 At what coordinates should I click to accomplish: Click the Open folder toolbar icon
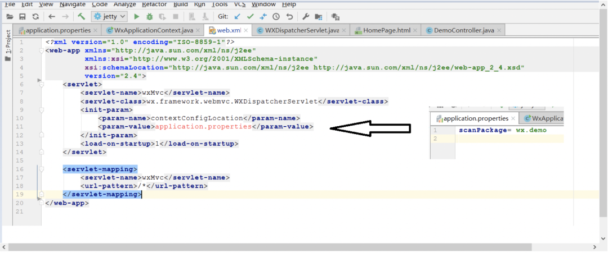click(x=10, y=17)
